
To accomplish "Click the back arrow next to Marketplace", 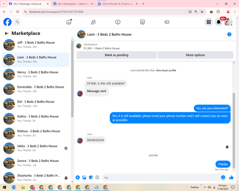I will (x=6, y=33).
